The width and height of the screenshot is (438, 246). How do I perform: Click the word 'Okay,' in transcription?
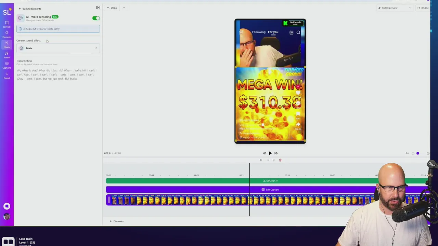coord(20,79)
